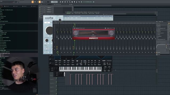
Task: Toggle the orange pattern/song mode button
Action: [x=33, y=2]
